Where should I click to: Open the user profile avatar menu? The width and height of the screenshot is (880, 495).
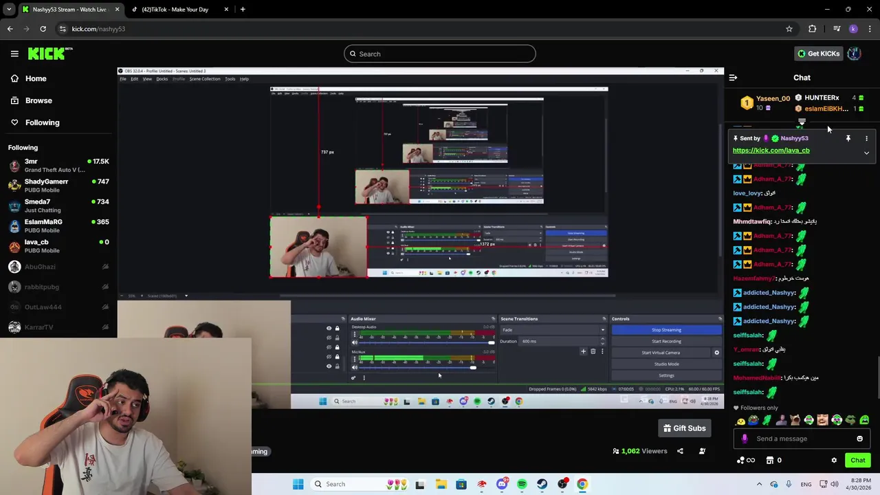[x=854, y=54]
